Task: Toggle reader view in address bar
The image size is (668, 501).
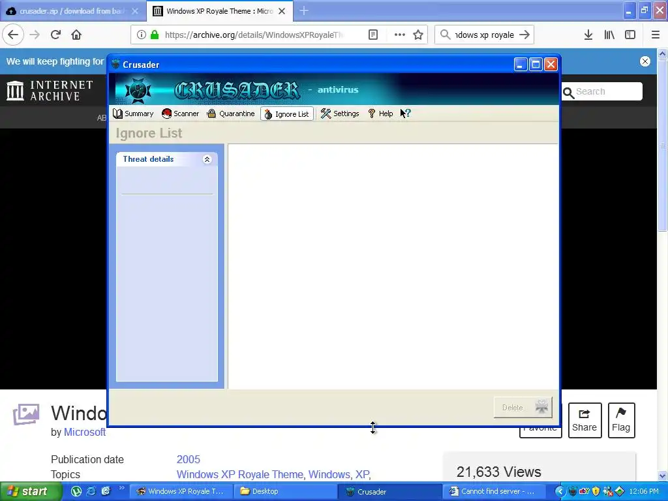Action: pyautogui.click(x=372, y=35)
